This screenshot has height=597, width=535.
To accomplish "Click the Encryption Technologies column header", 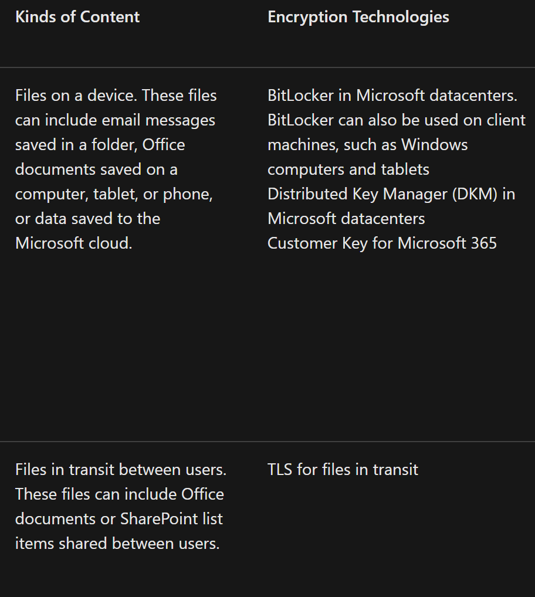I will (x=358, y=17).
